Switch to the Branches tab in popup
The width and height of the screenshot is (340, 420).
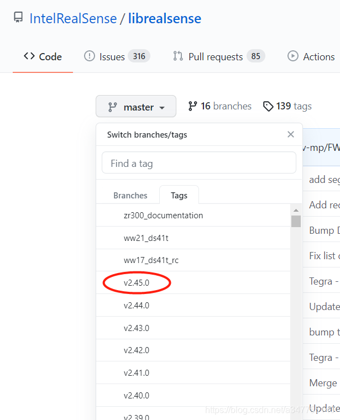130,196
